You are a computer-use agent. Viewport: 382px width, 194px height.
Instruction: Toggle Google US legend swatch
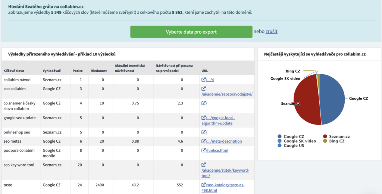pos(279,146)
